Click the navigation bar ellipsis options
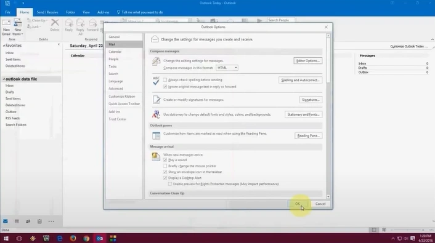This screenshot has height=243, width=435. point(51,221)
